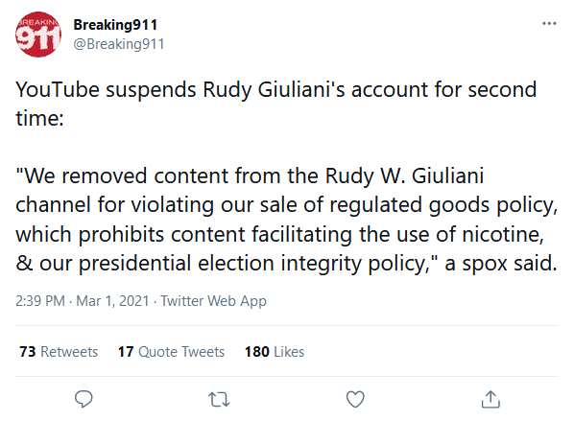Open the Breaking911 display name profile link
This screenshot has height=421, width=574.
click(x=115, y=25)
